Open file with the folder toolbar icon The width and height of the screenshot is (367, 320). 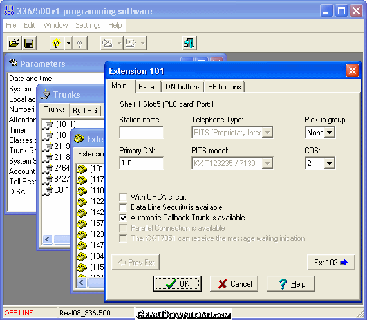pos(14,43)
